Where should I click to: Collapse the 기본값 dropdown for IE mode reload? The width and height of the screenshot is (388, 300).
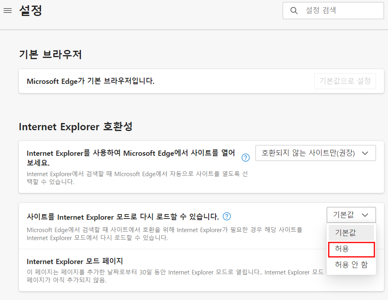pos(351,215)
